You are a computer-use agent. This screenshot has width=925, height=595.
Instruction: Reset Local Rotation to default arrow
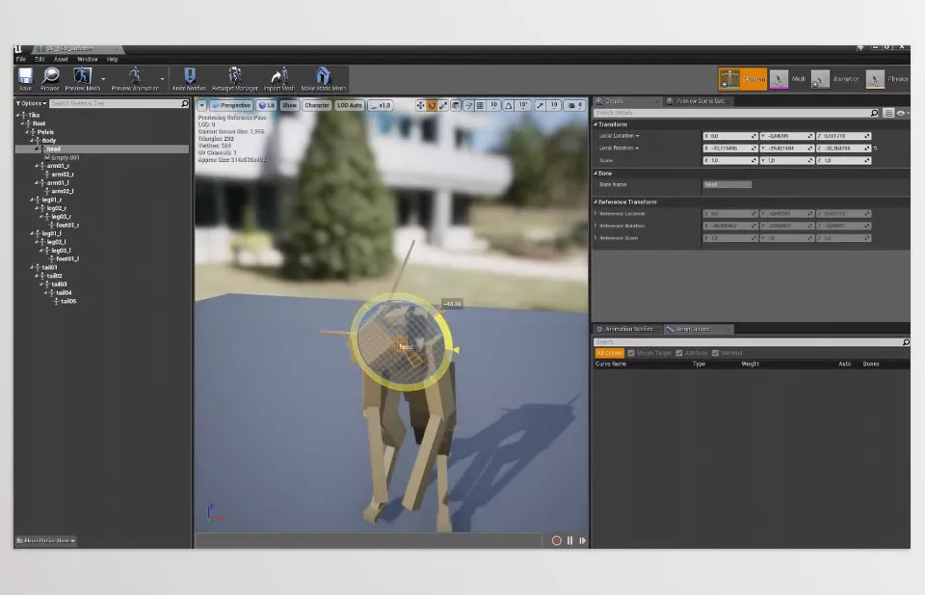point(876,149)
